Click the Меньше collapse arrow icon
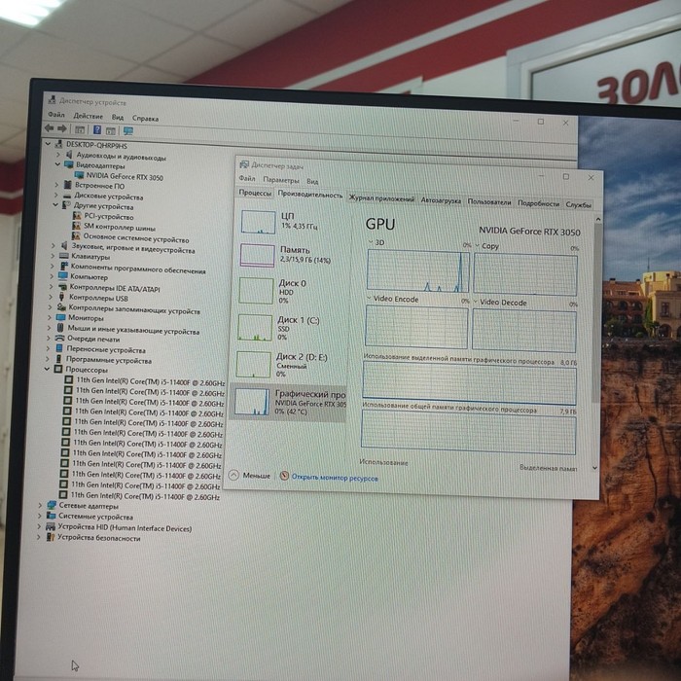The width and height of the screenshot is (681, 681). (x=233, y=475)
